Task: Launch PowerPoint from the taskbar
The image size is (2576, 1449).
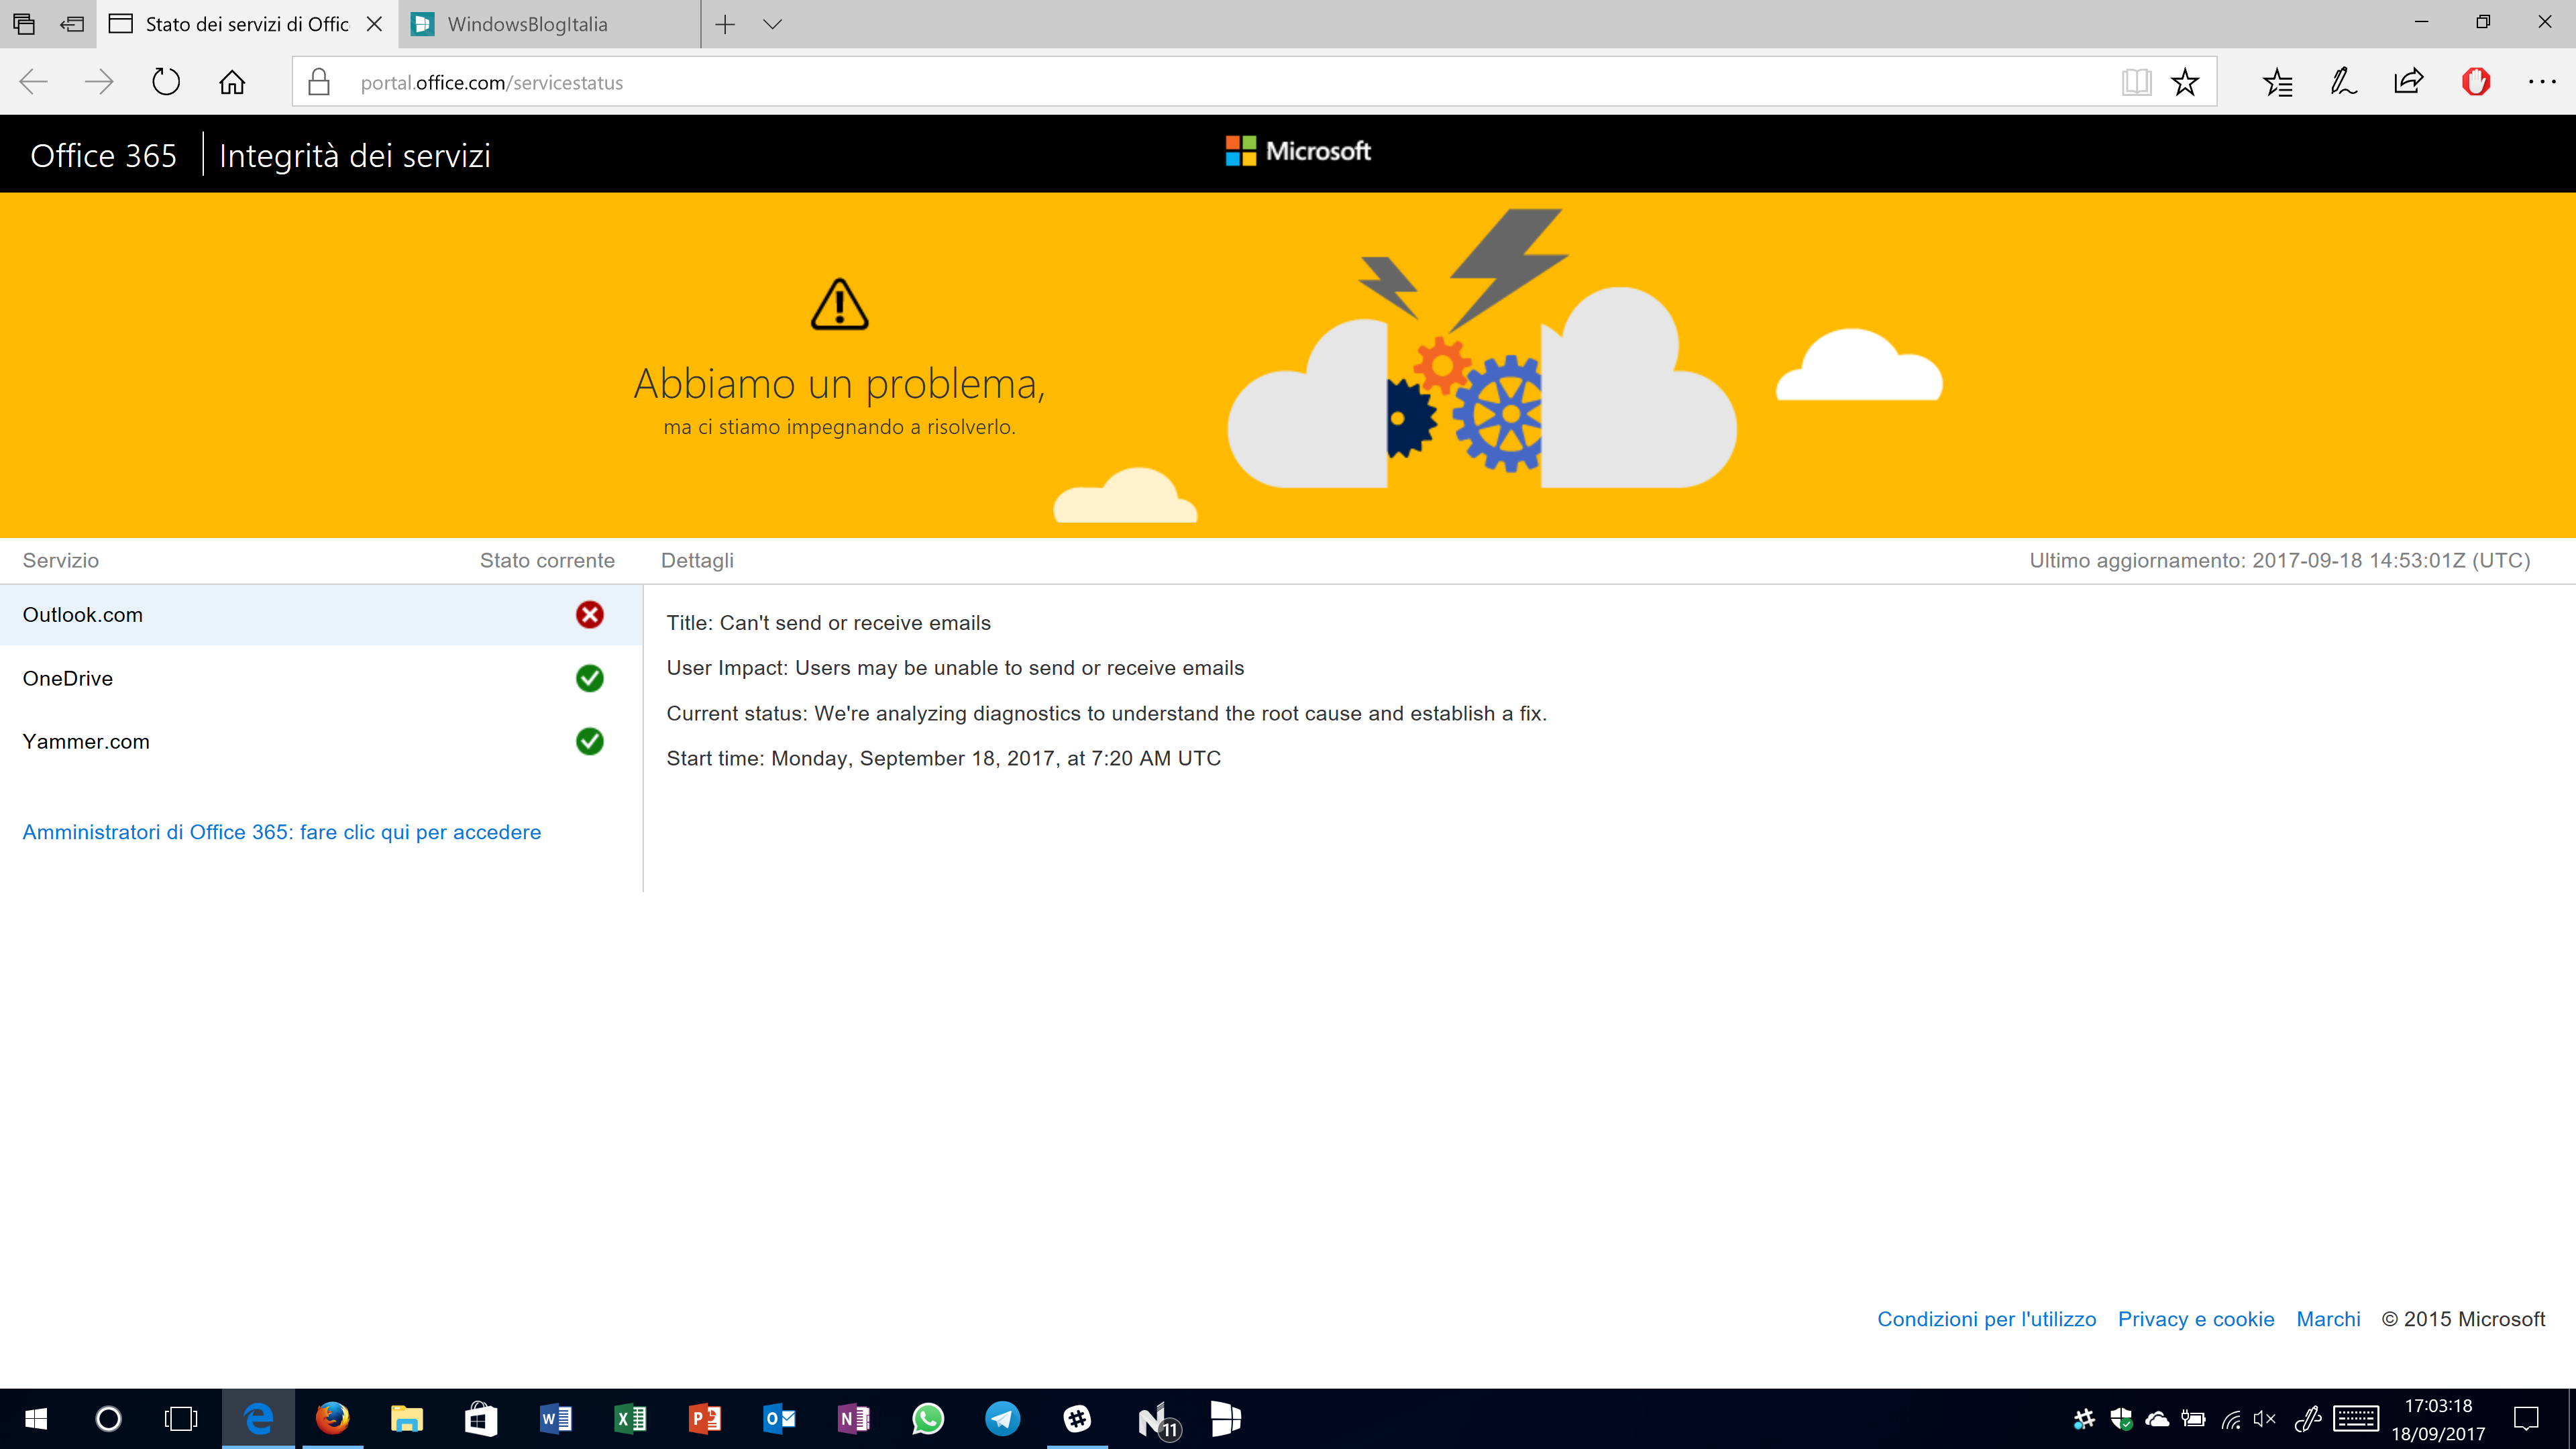Action: click(x=705, y=1419)
